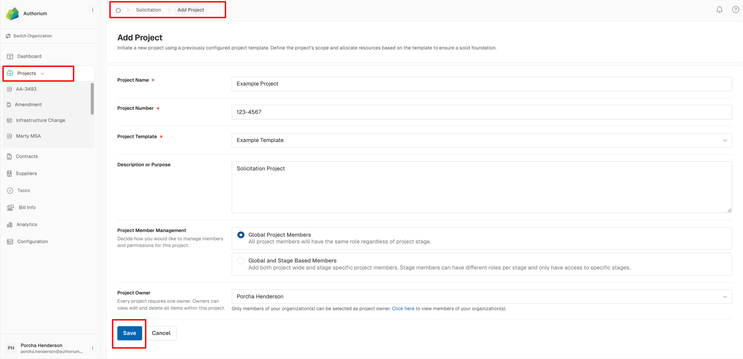Click the Authorium logo icon
The image size is (743, 359).
point(12,14)
